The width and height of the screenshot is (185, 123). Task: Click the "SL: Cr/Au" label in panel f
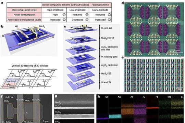(36, 100)
